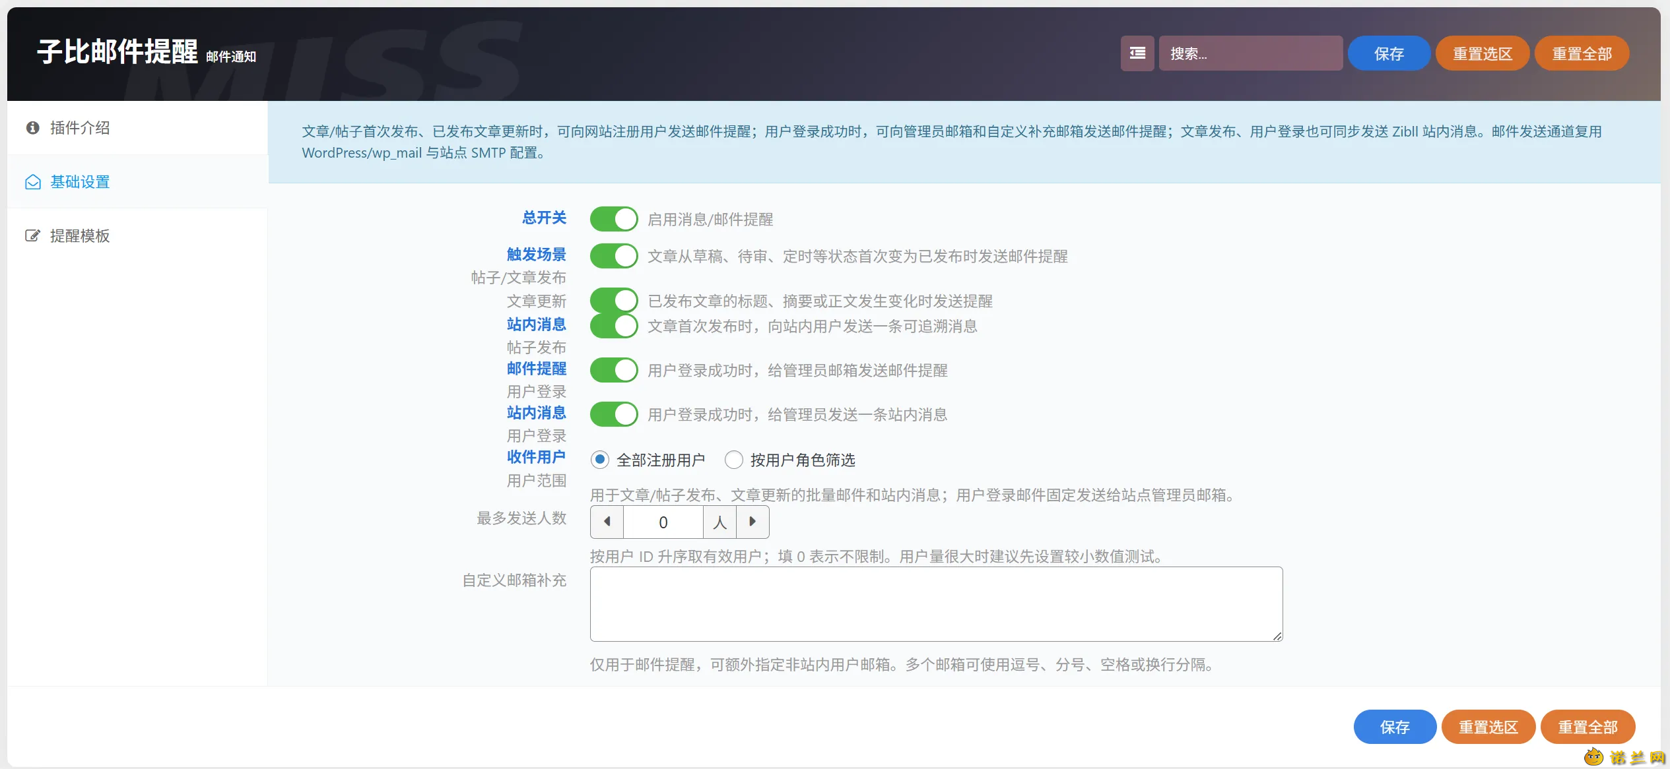Click the 自定义邮箱补充 text area

(936, 604)
